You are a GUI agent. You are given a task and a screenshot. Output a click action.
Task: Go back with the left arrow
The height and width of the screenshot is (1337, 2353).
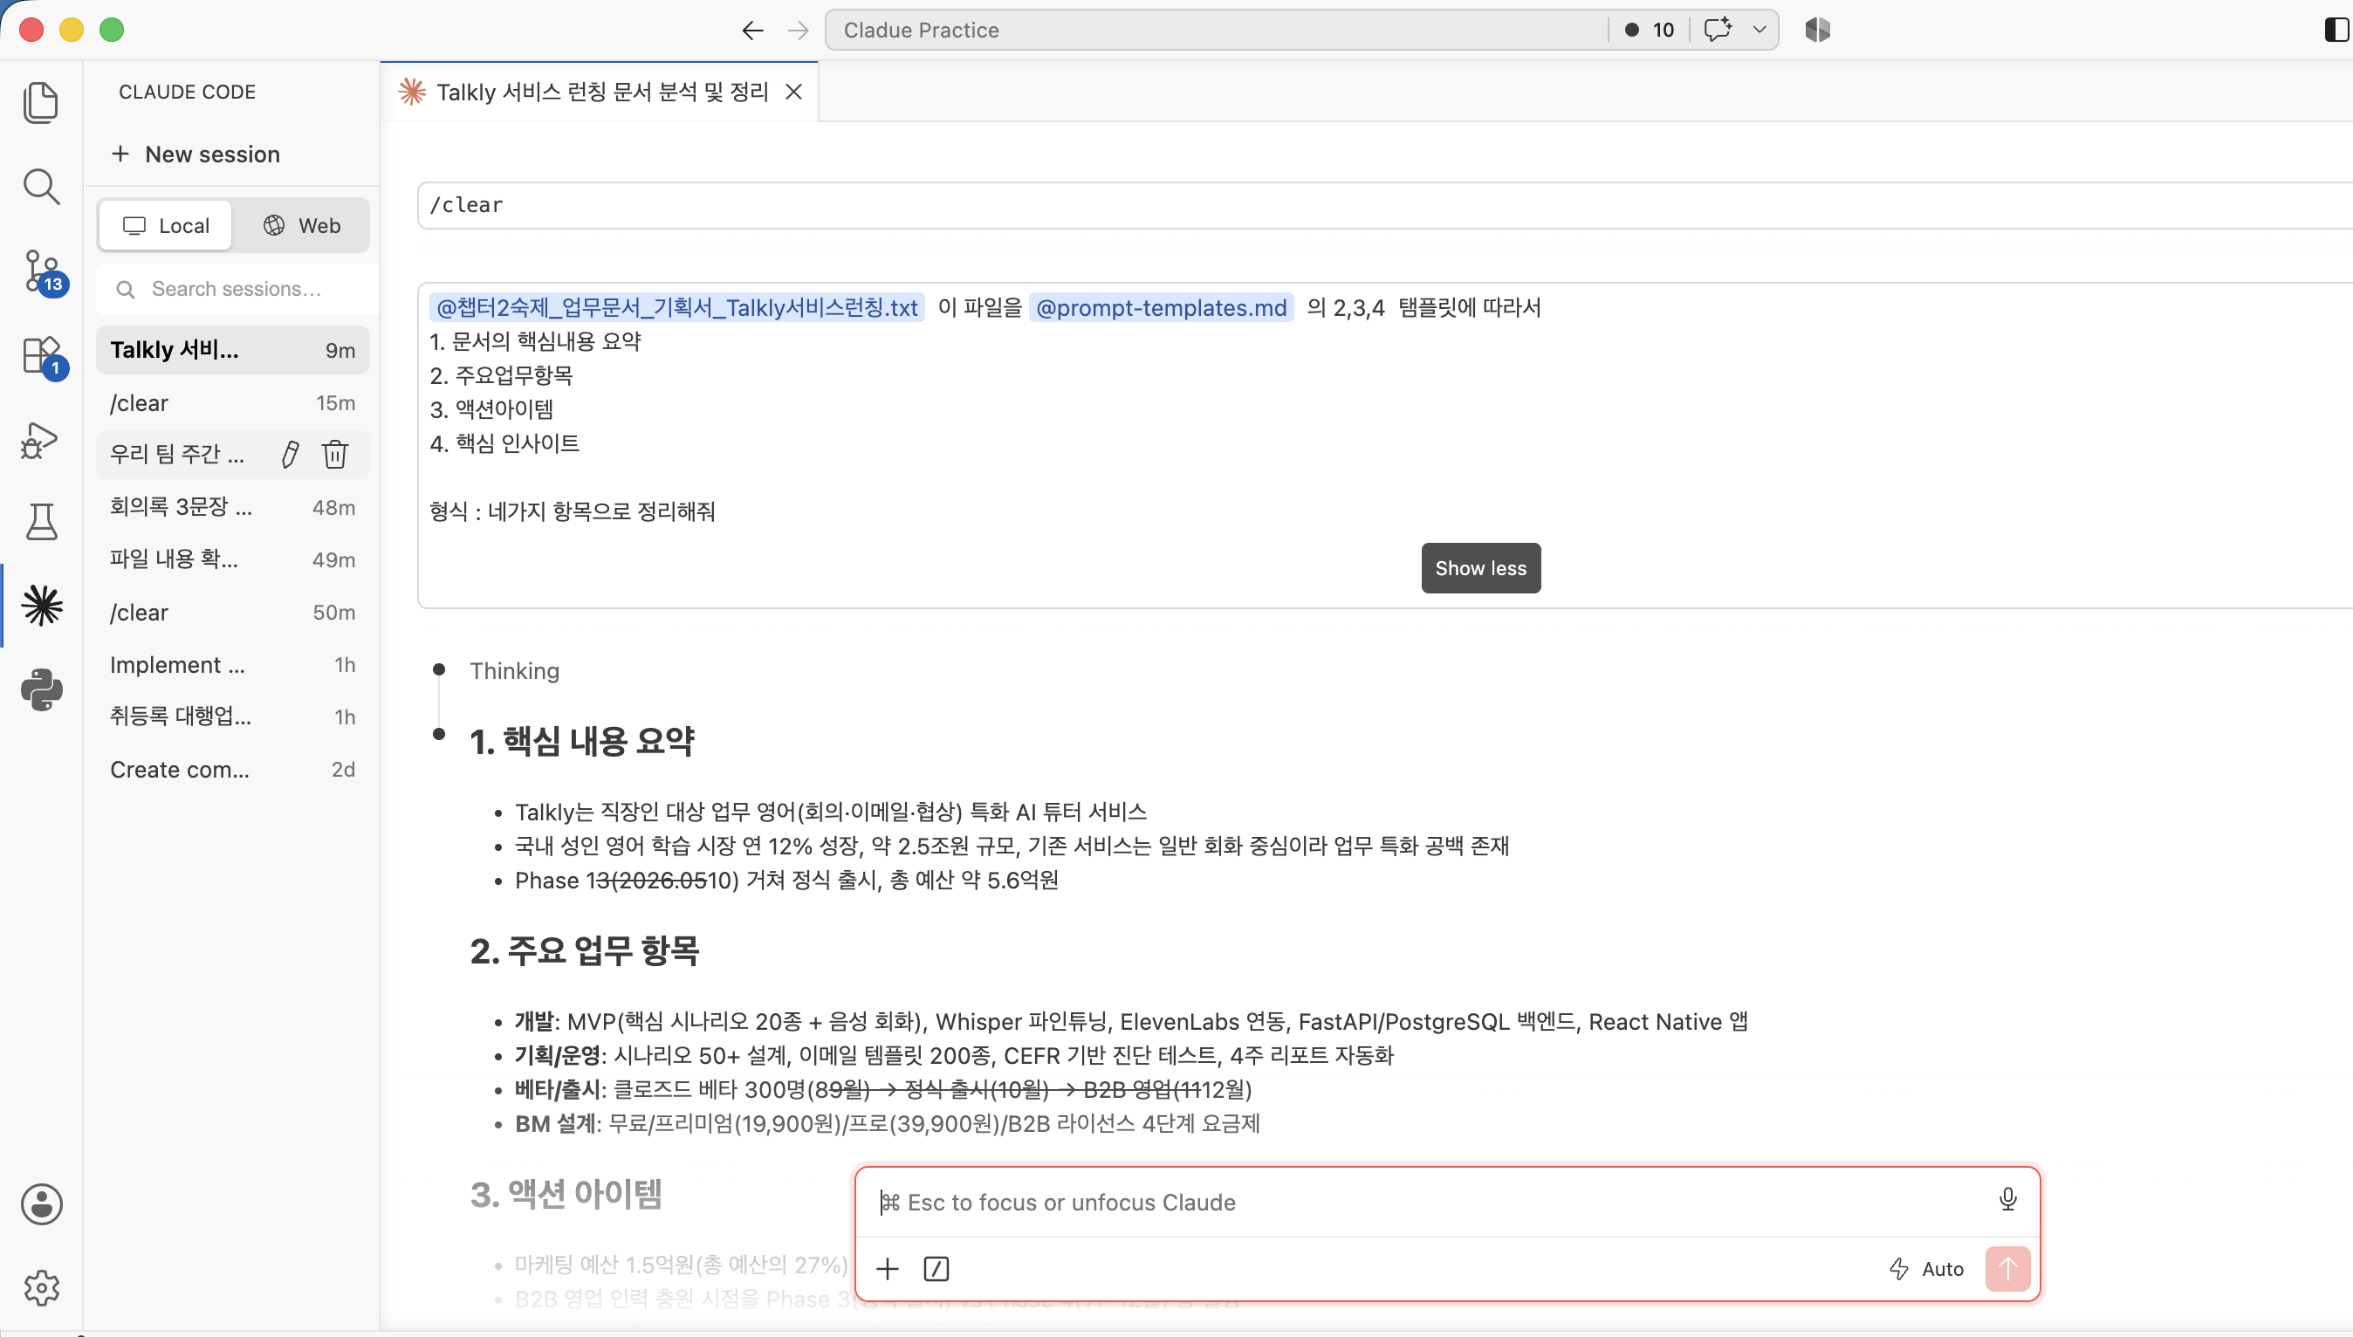coord(751,31)
